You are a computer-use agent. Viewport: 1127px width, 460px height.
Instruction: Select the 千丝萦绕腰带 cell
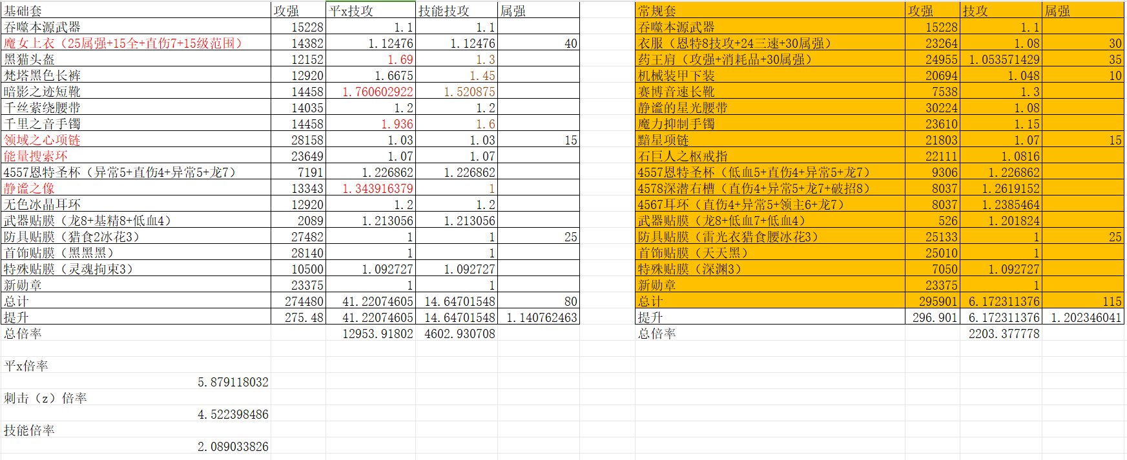coord(136,108)
